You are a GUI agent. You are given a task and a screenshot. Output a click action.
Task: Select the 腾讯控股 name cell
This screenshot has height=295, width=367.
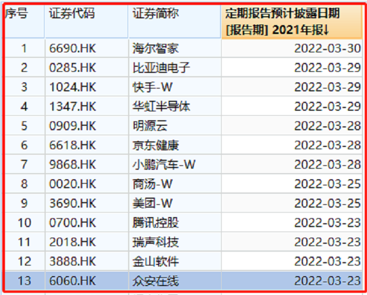click(x=175, y=223)
